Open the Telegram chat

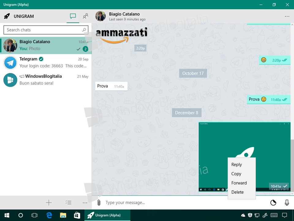tap(46, 63)
